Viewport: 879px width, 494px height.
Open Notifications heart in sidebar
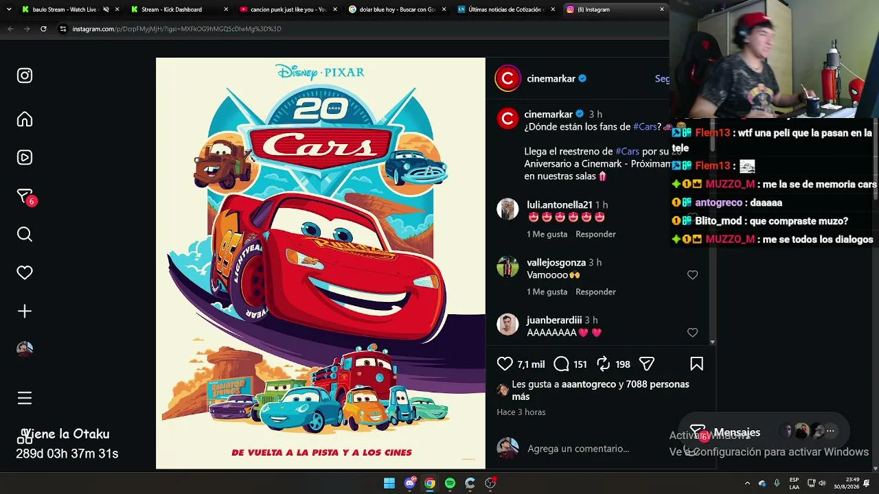coord(25,273)
